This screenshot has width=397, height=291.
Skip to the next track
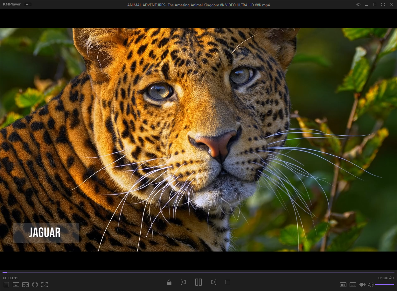click(214, 282)
